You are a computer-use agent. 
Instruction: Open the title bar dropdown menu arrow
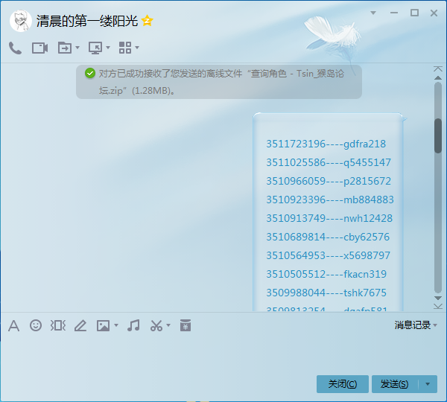tap(373, 13)
